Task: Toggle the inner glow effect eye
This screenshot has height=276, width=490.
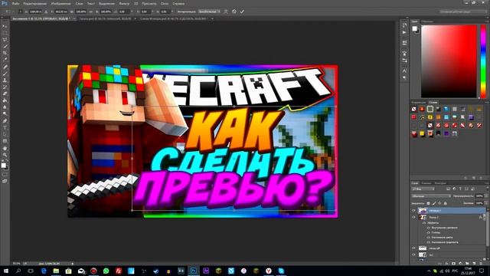Action: pyautogui.click(x=429, y=228)
